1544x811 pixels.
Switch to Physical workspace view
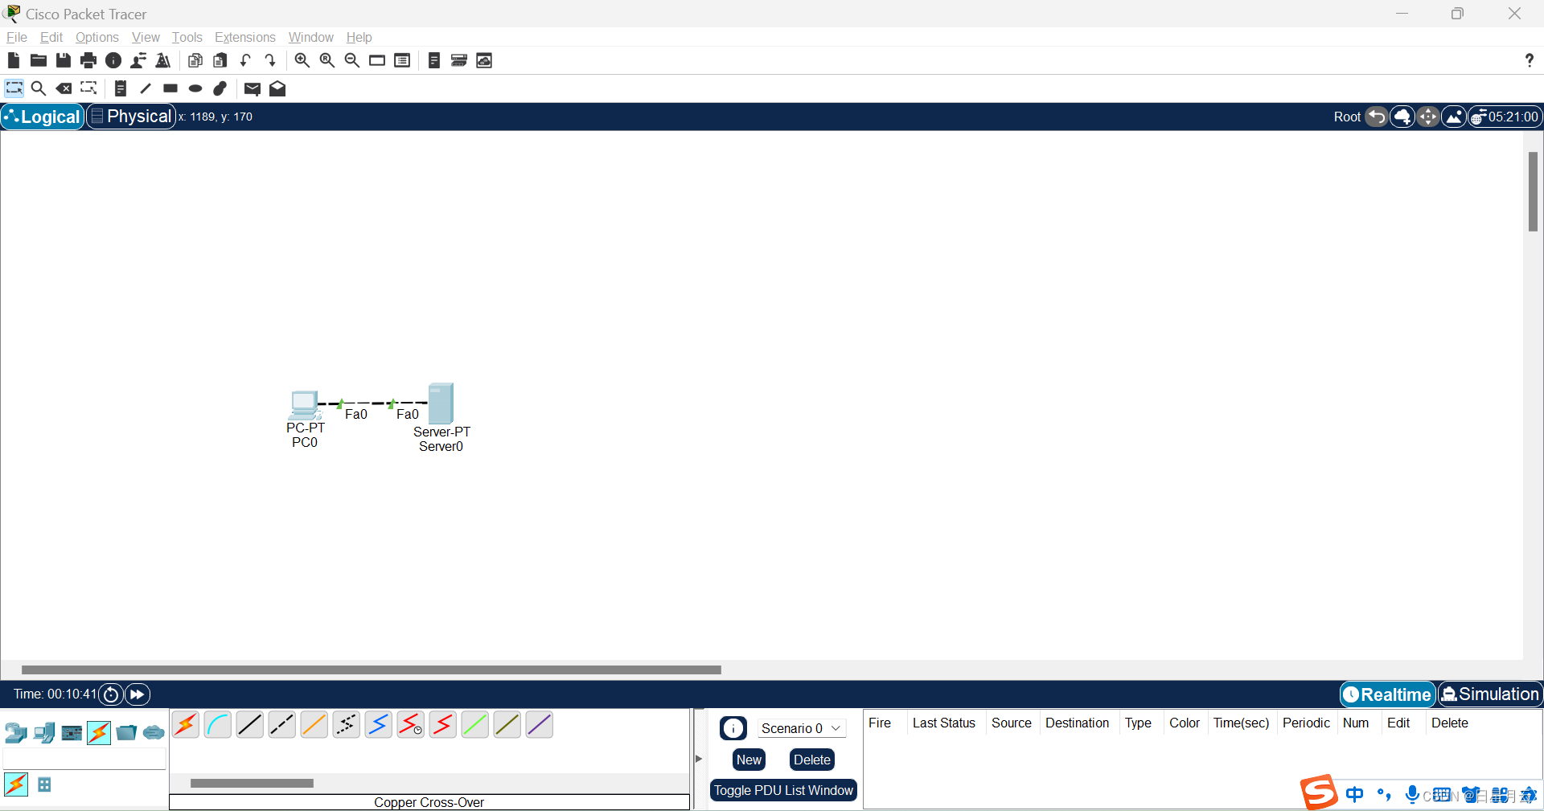click(131, 117)
